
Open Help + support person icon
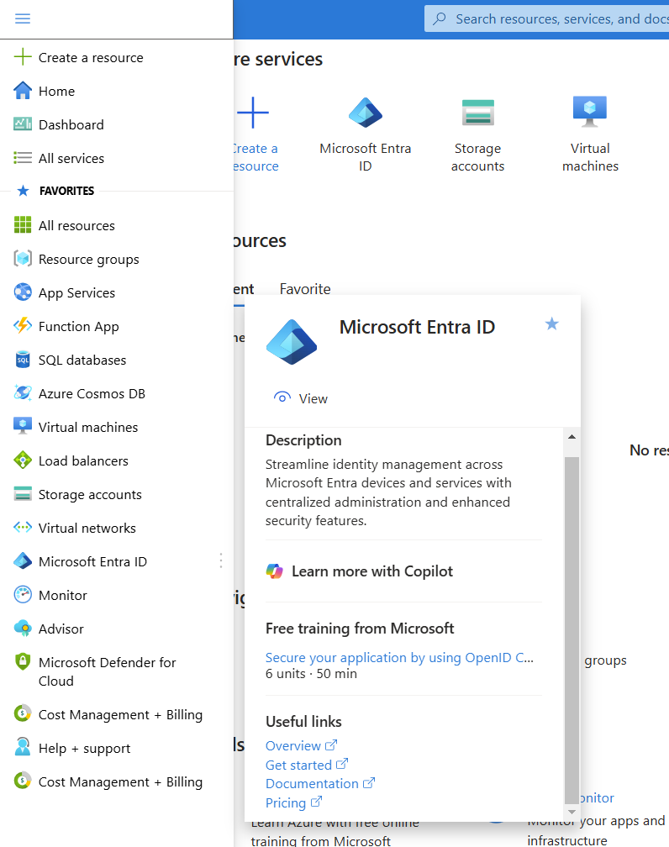point(22,747)
